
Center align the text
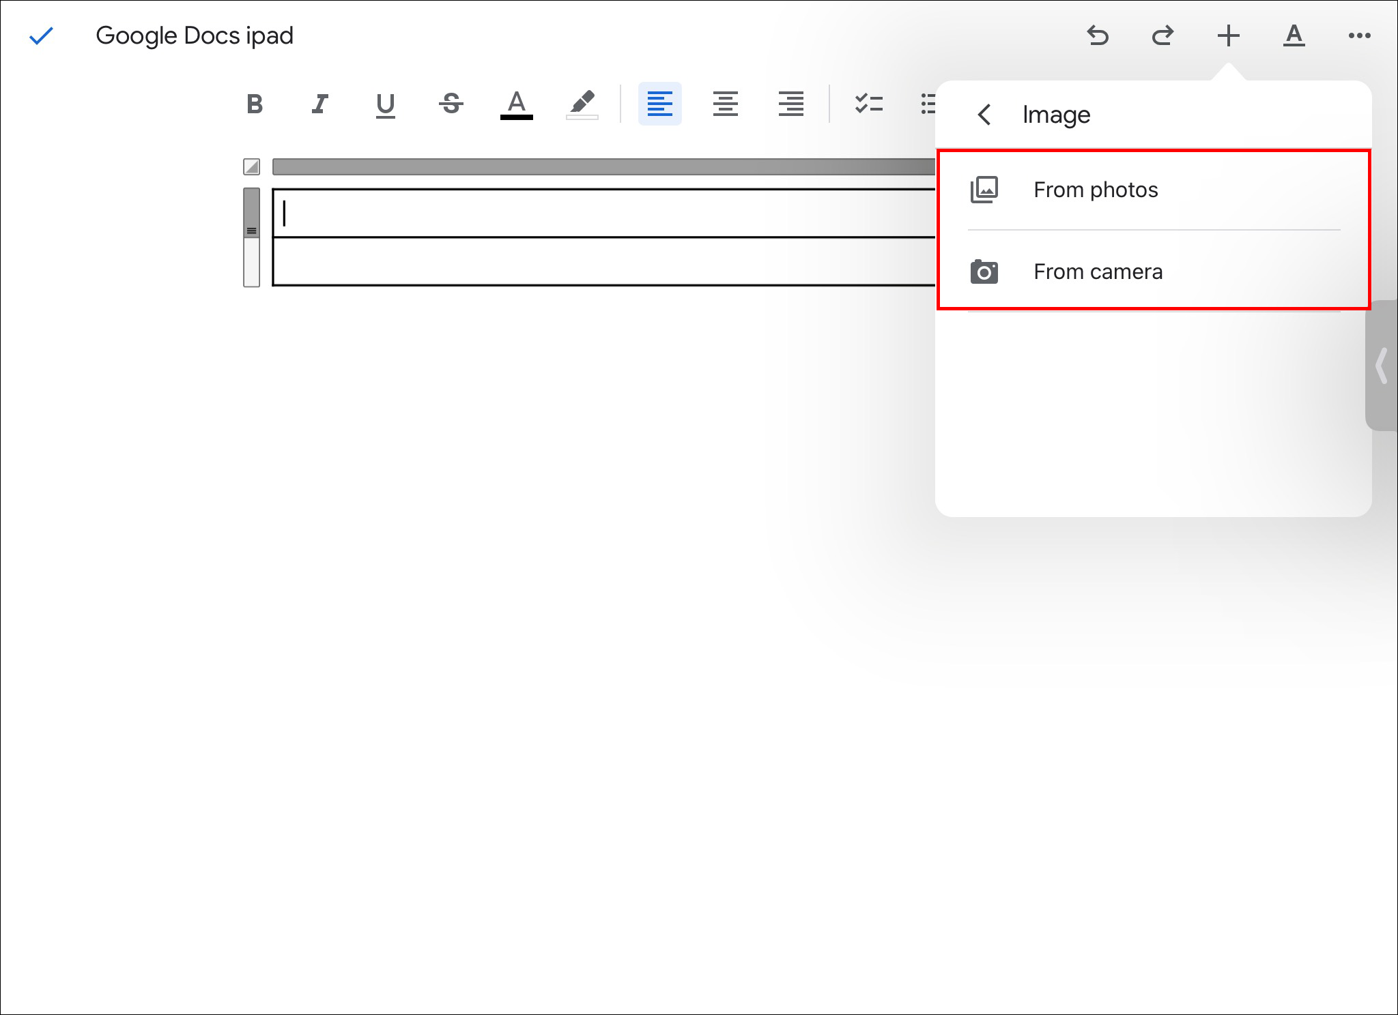(x=725, y=104)
